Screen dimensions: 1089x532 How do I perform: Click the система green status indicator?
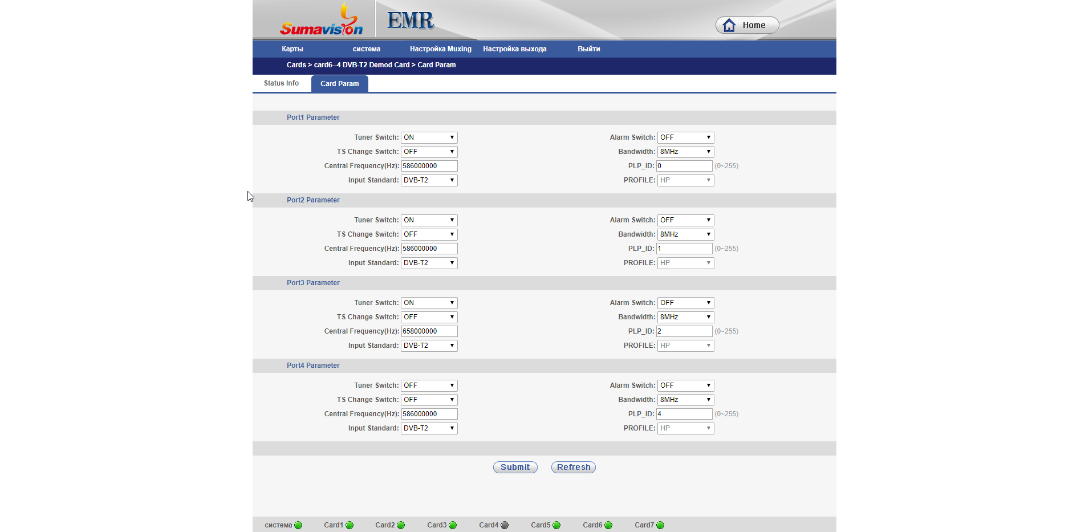click(x=298, y=525)
